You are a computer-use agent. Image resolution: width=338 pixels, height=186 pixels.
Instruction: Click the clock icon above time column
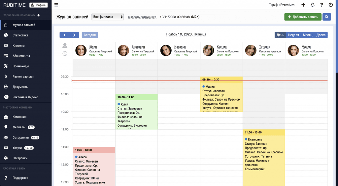click(x=65, y=53)
